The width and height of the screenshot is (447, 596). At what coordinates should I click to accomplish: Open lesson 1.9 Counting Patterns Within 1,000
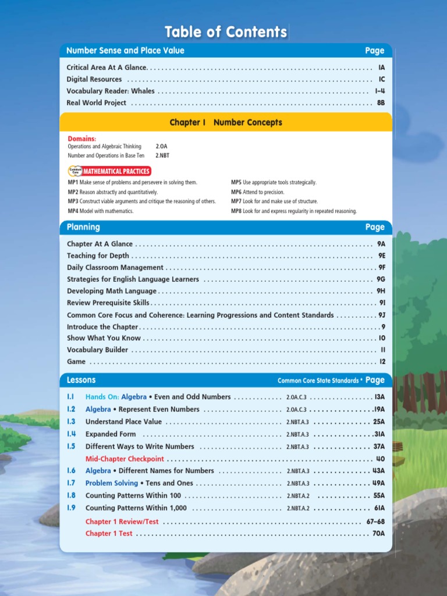pos(226,508)
